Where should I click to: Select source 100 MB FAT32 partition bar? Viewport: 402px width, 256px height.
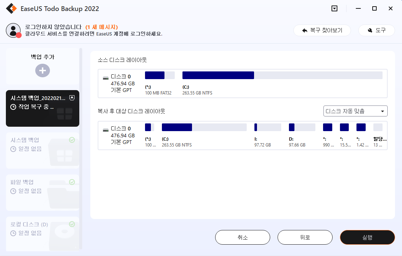(160, 75)
